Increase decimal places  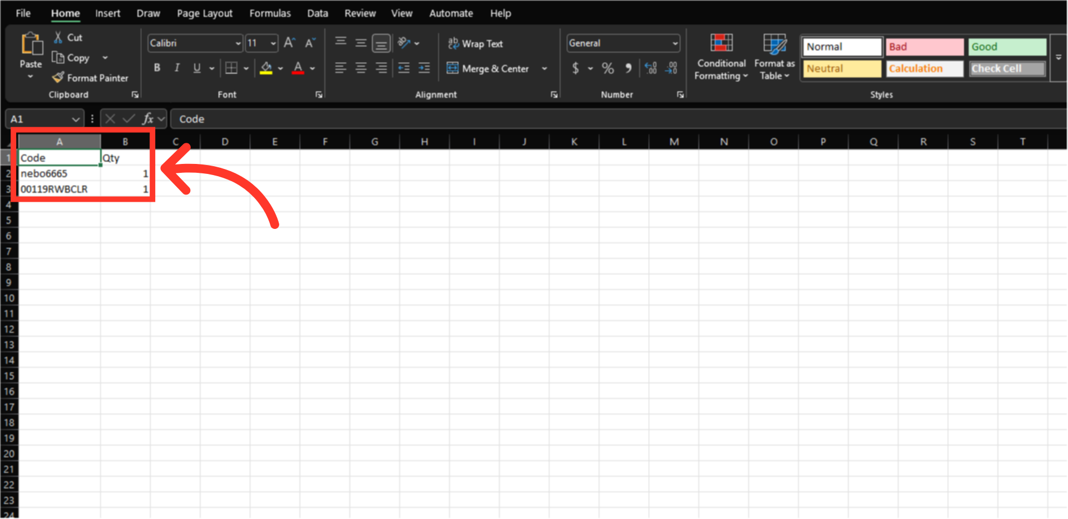[x=651, y=68]
